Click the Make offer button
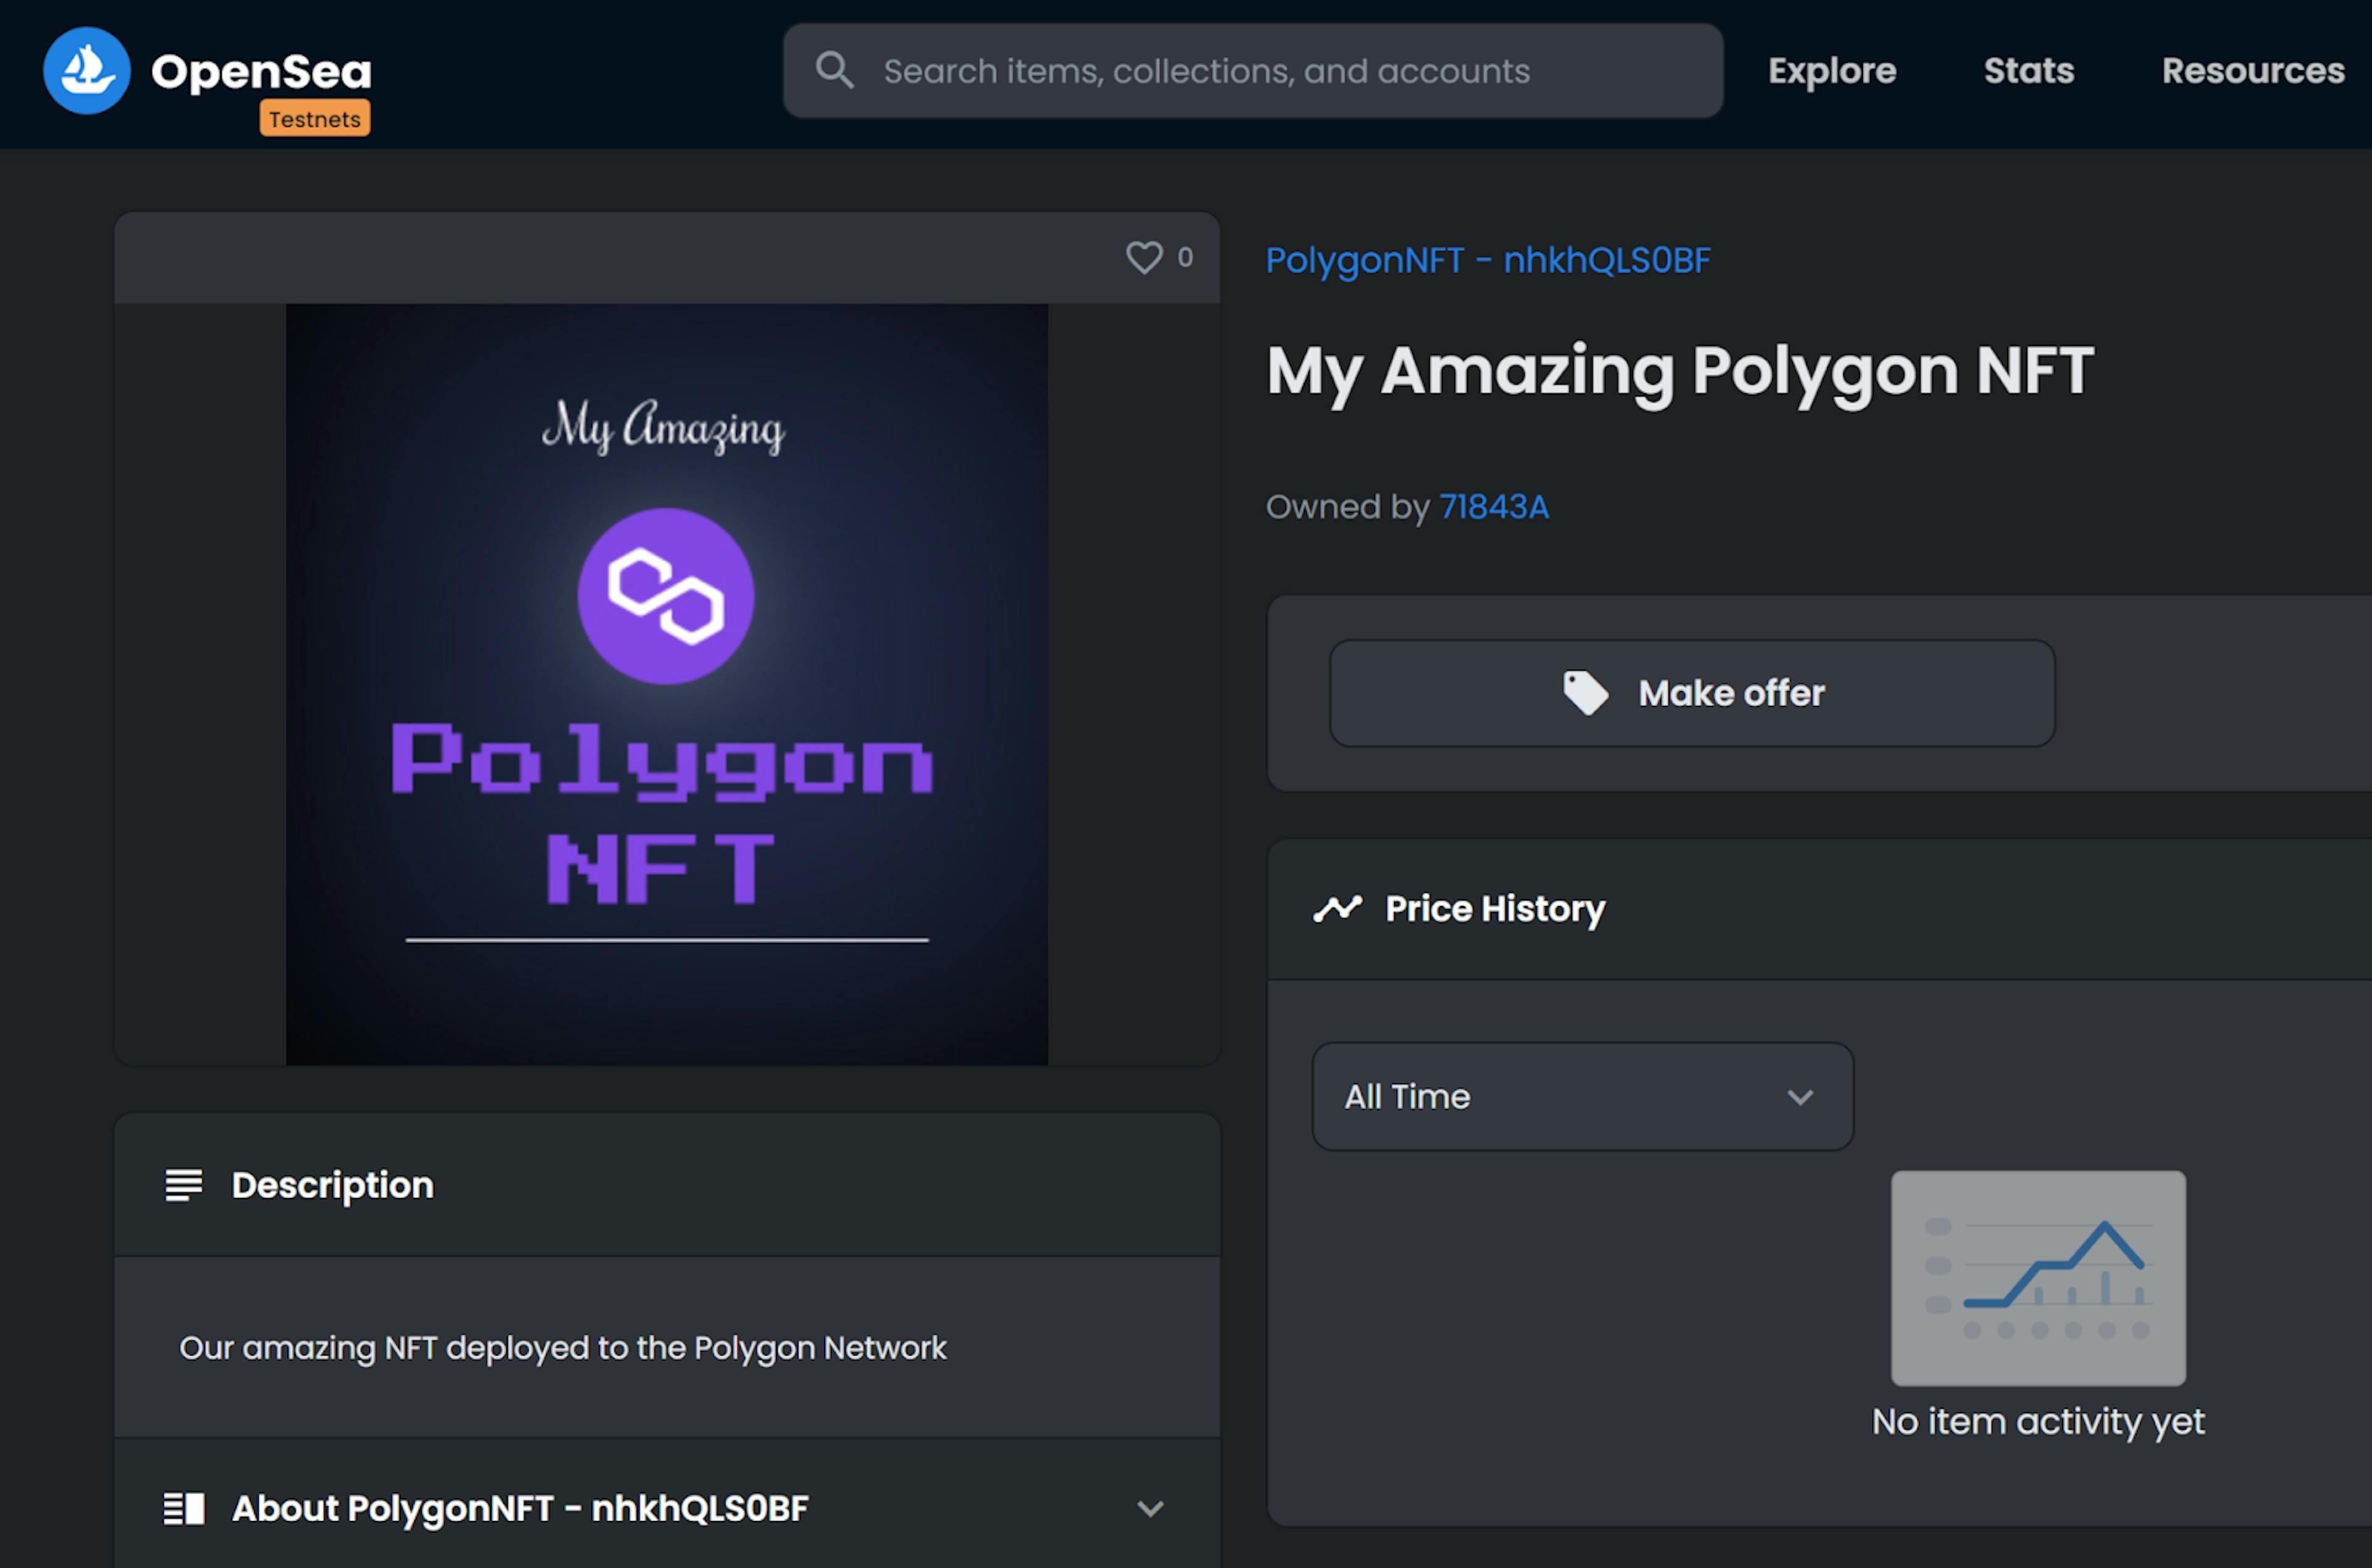 [1692, 693]
